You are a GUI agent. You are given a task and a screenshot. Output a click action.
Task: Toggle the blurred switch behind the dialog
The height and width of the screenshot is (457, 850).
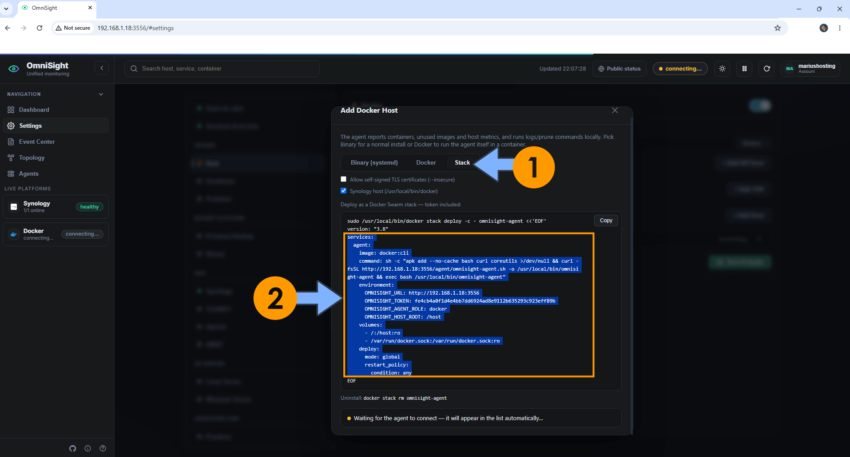[760, 106]
